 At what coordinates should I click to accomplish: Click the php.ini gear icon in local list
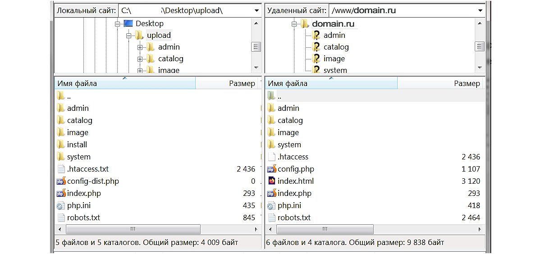(x=61, y=206)
